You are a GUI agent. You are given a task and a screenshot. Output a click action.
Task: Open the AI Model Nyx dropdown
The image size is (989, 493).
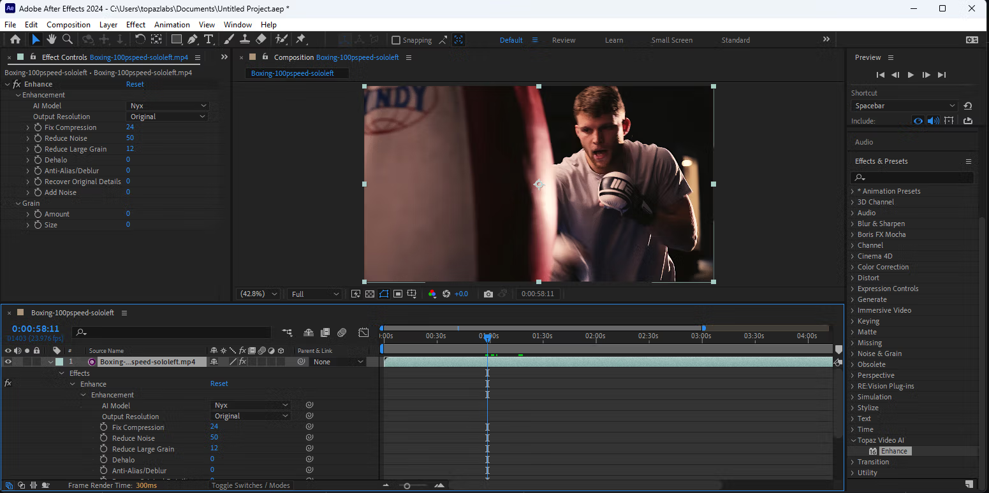[x=168, y=106]
